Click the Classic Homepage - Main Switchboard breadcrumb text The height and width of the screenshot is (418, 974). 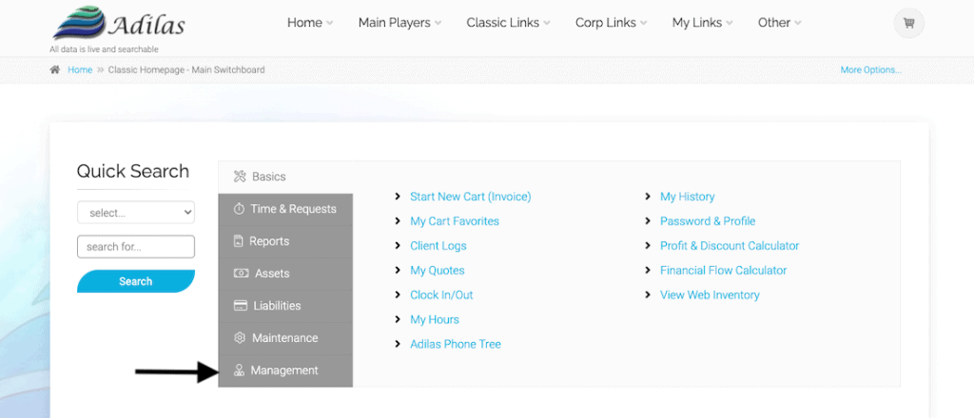186,70
